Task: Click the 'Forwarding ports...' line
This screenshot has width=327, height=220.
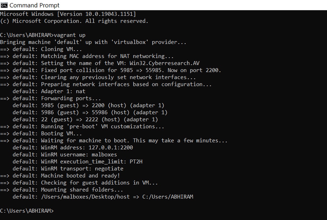Action: pyautogui.click(x=71, y=98)
